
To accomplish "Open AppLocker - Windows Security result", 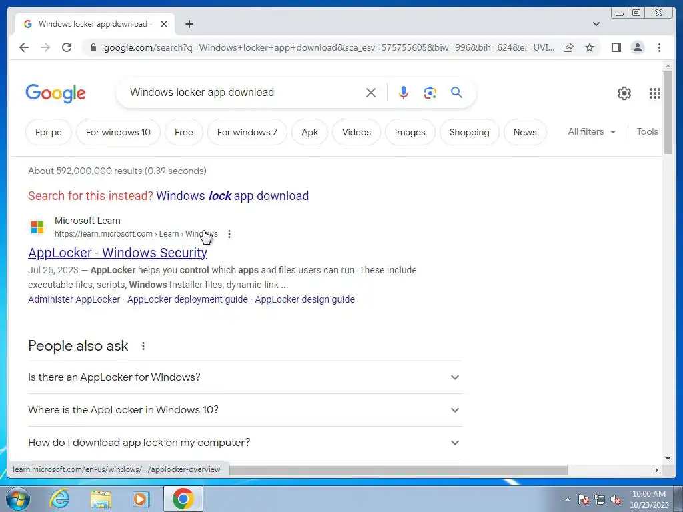I will pos(117,253).
